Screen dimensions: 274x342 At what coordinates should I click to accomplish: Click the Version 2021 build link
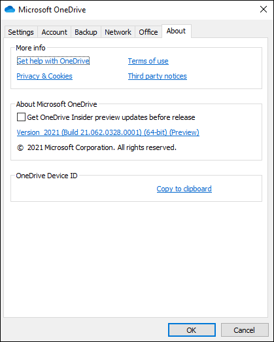coord(108,132)
